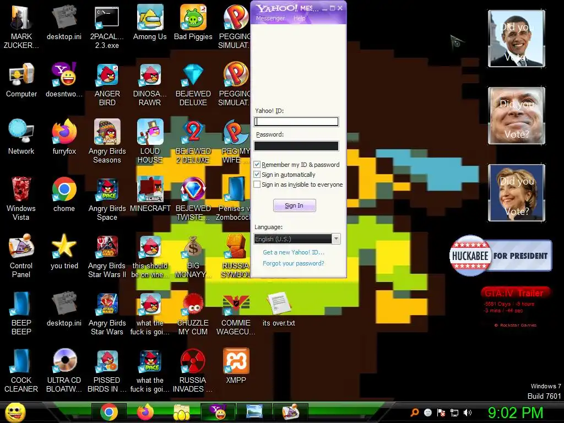
Task: Click the GTA:IV Trailer countdown gadget
Action: pos(516,306)
